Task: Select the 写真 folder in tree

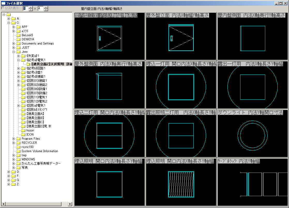Action: coord(25,168)
